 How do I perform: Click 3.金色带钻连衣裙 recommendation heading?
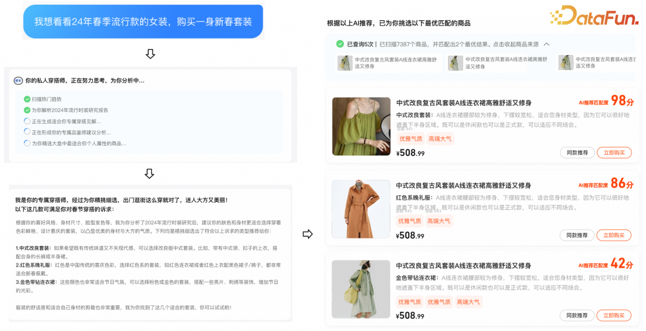(36, 282)
